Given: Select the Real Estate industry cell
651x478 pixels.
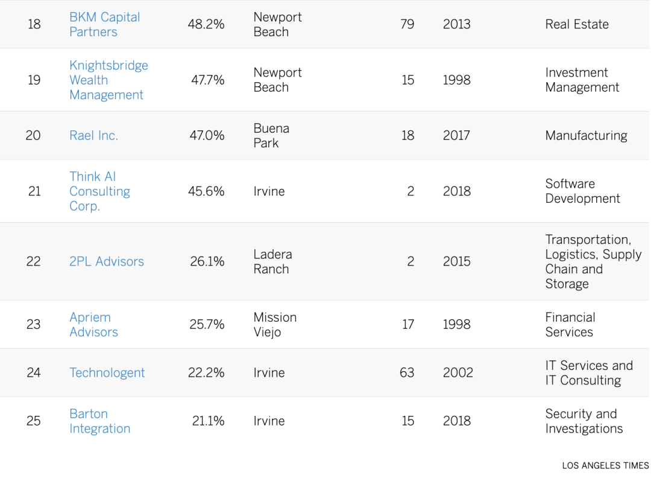Looking at the screenshot, I should (577, 25).
